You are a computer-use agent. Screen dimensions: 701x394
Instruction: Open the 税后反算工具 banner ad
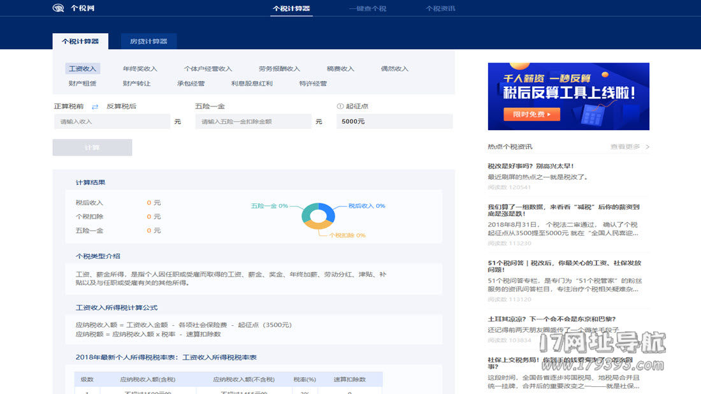(x=568, y=96)
